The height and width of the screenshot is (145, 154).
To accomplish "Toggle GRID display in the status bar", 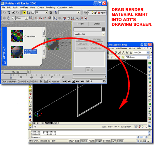I will click(77, 141).
